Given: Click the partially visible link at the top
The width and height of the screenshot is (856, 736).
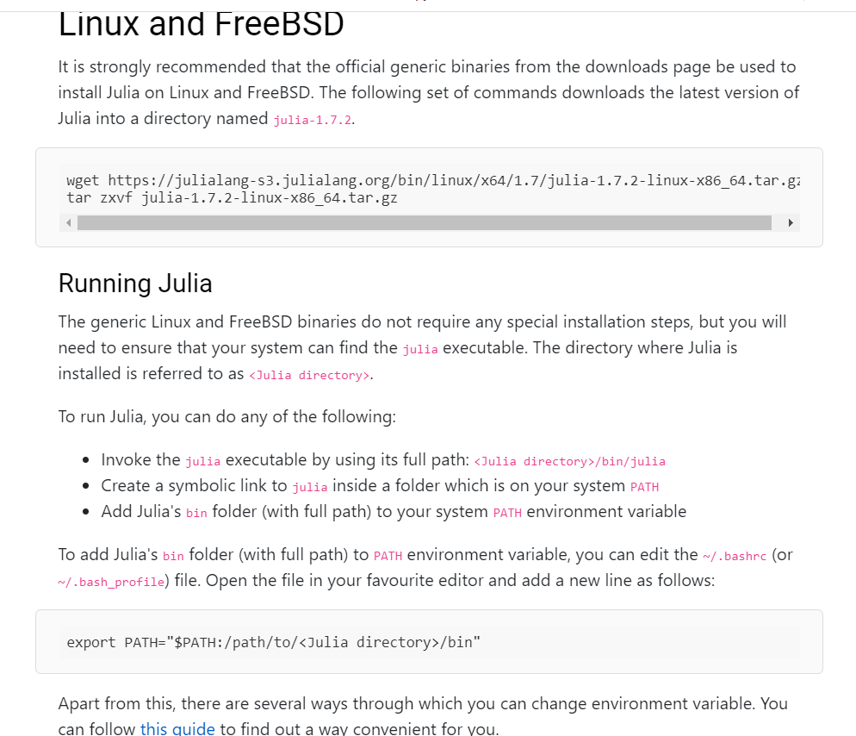Looking at the screenshot, I should tap(423, 3).
